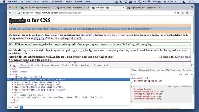Click the volume icon in the menu bar

click(x=144, y=2)
